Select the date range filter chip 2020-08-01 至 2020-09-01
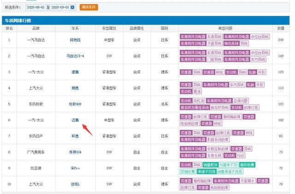Image resolution: width=295 pixels, height=194 pixels. [51, 7]
